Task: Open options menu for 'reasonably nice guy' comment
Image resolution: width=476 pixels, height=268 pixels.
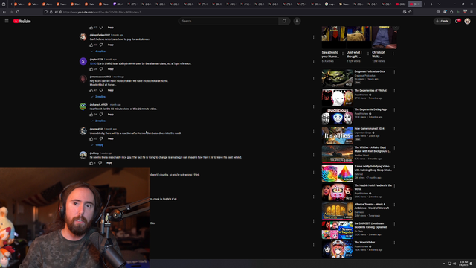Action: pos(314,155)
